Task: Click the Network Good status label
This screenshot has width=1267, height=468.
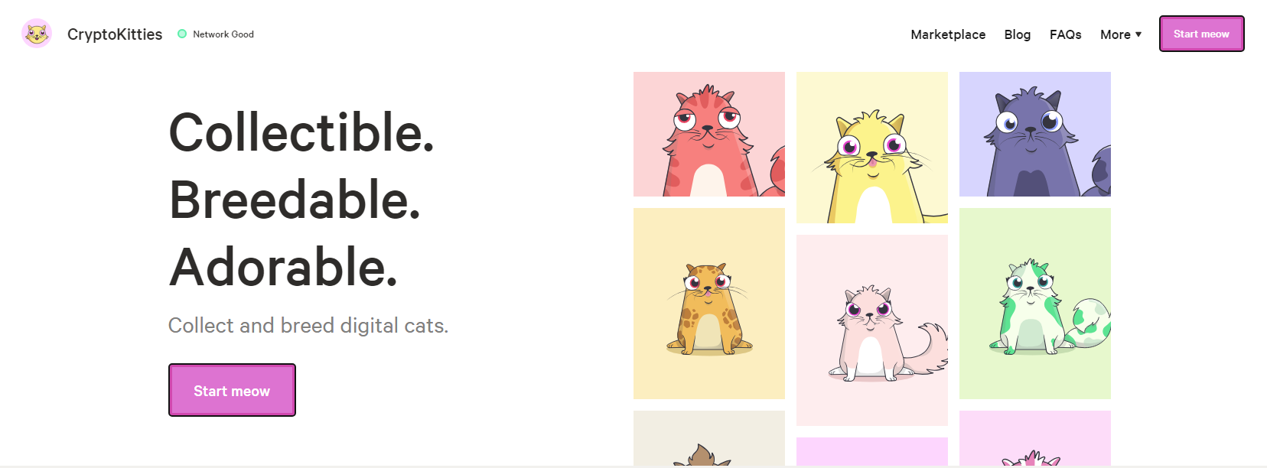Action: point(223,34)
